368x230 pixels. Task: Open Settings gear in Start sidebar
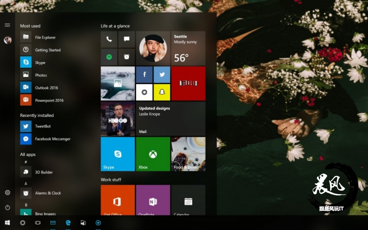7,192
